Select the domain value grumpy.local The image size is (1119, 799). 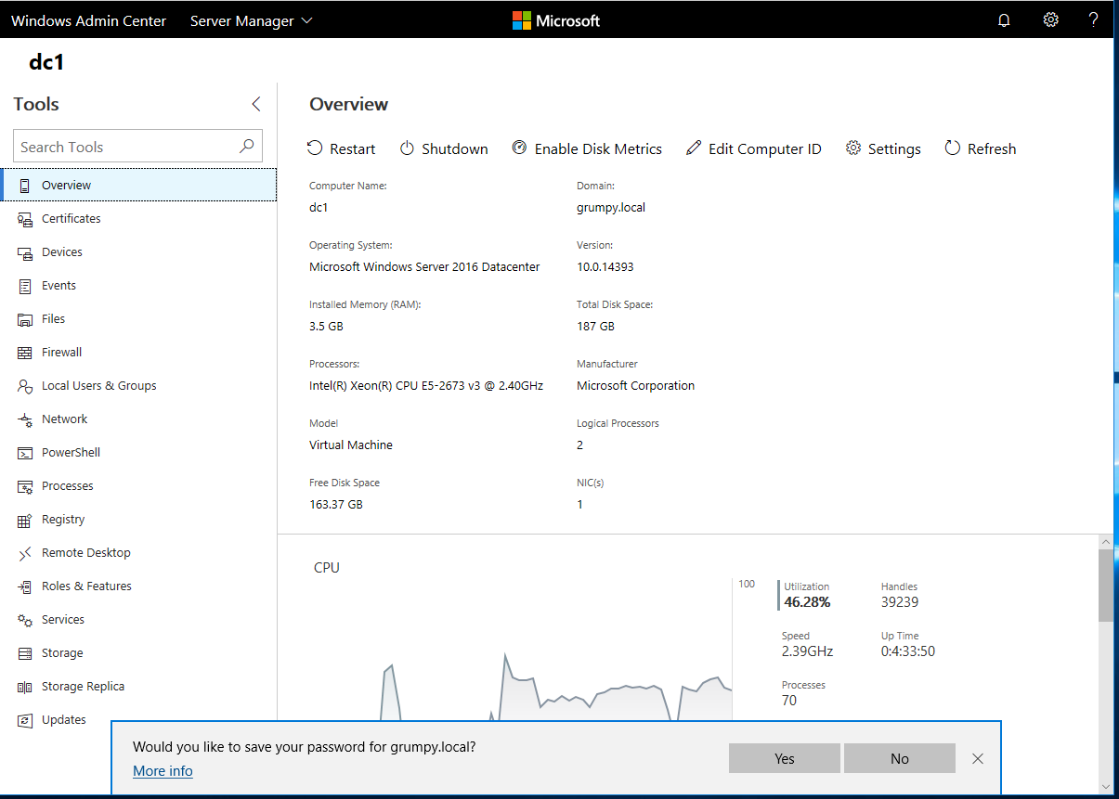[x=611, y=208]
